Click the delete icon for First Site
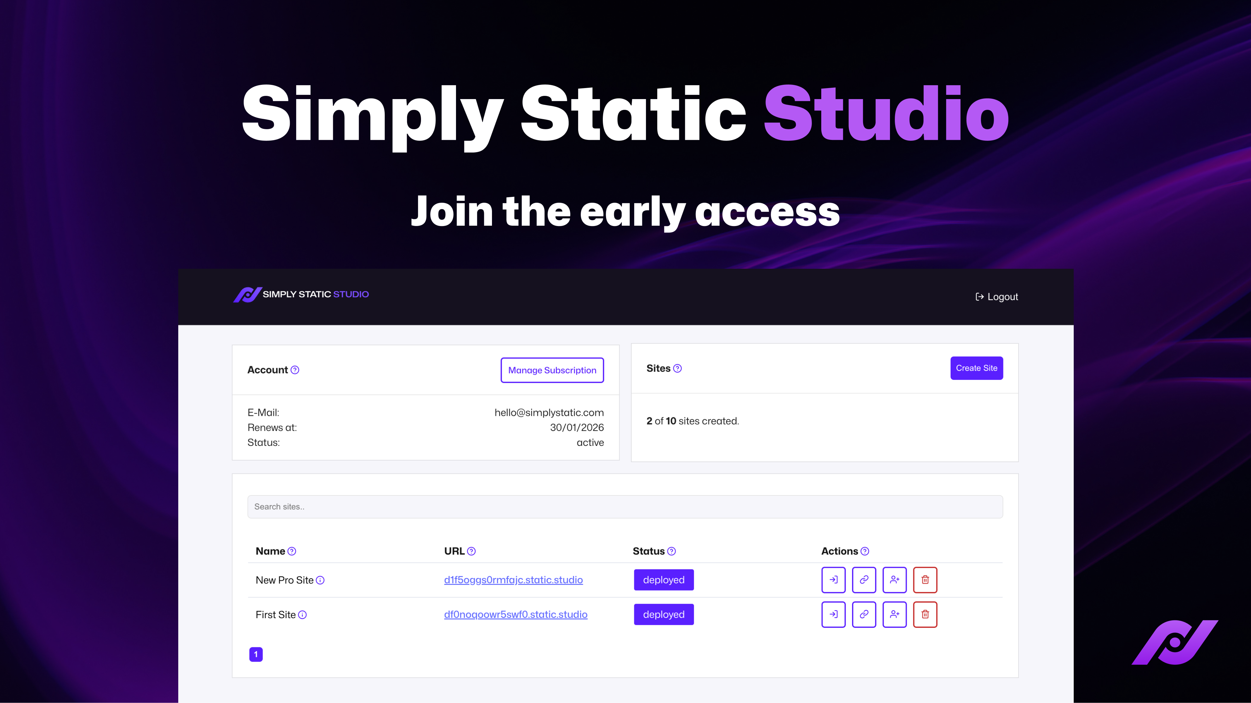The width and height of the screenshot is (1251, 703). tap(925, 614)
